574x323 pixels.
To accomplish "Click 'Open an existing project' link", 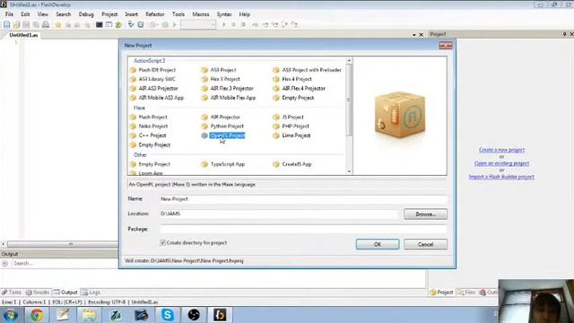I will point(501,163).
